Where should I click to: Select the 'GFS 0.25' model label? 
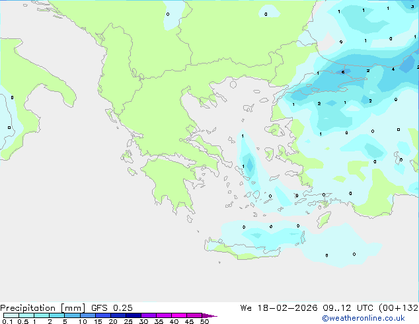[x=112, y=308]
